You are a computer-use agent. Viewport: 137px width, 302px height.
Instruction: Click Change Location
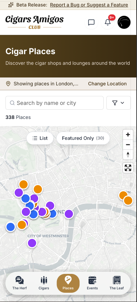pyautogui.click(x=107, y=84)
